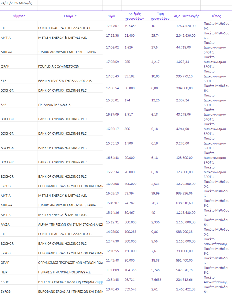Click the Αξία Συναλλαγής column header
Image resolution: width=232 pixels, height=294 pixels.
coord(186,16)
